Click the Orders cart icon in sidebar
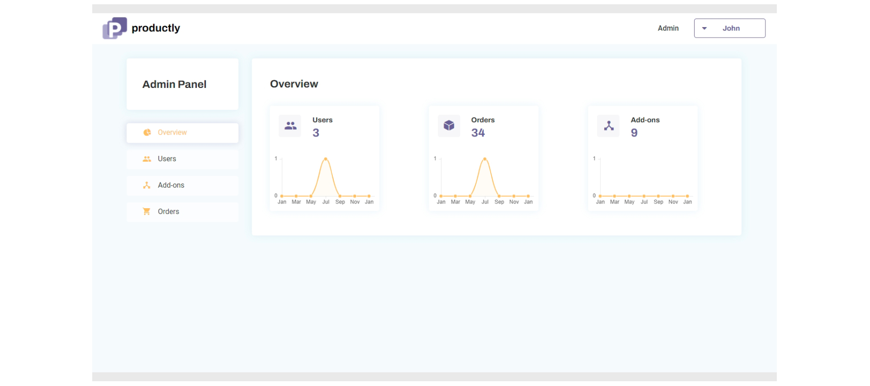870x386 pixels. coord(147,212)
